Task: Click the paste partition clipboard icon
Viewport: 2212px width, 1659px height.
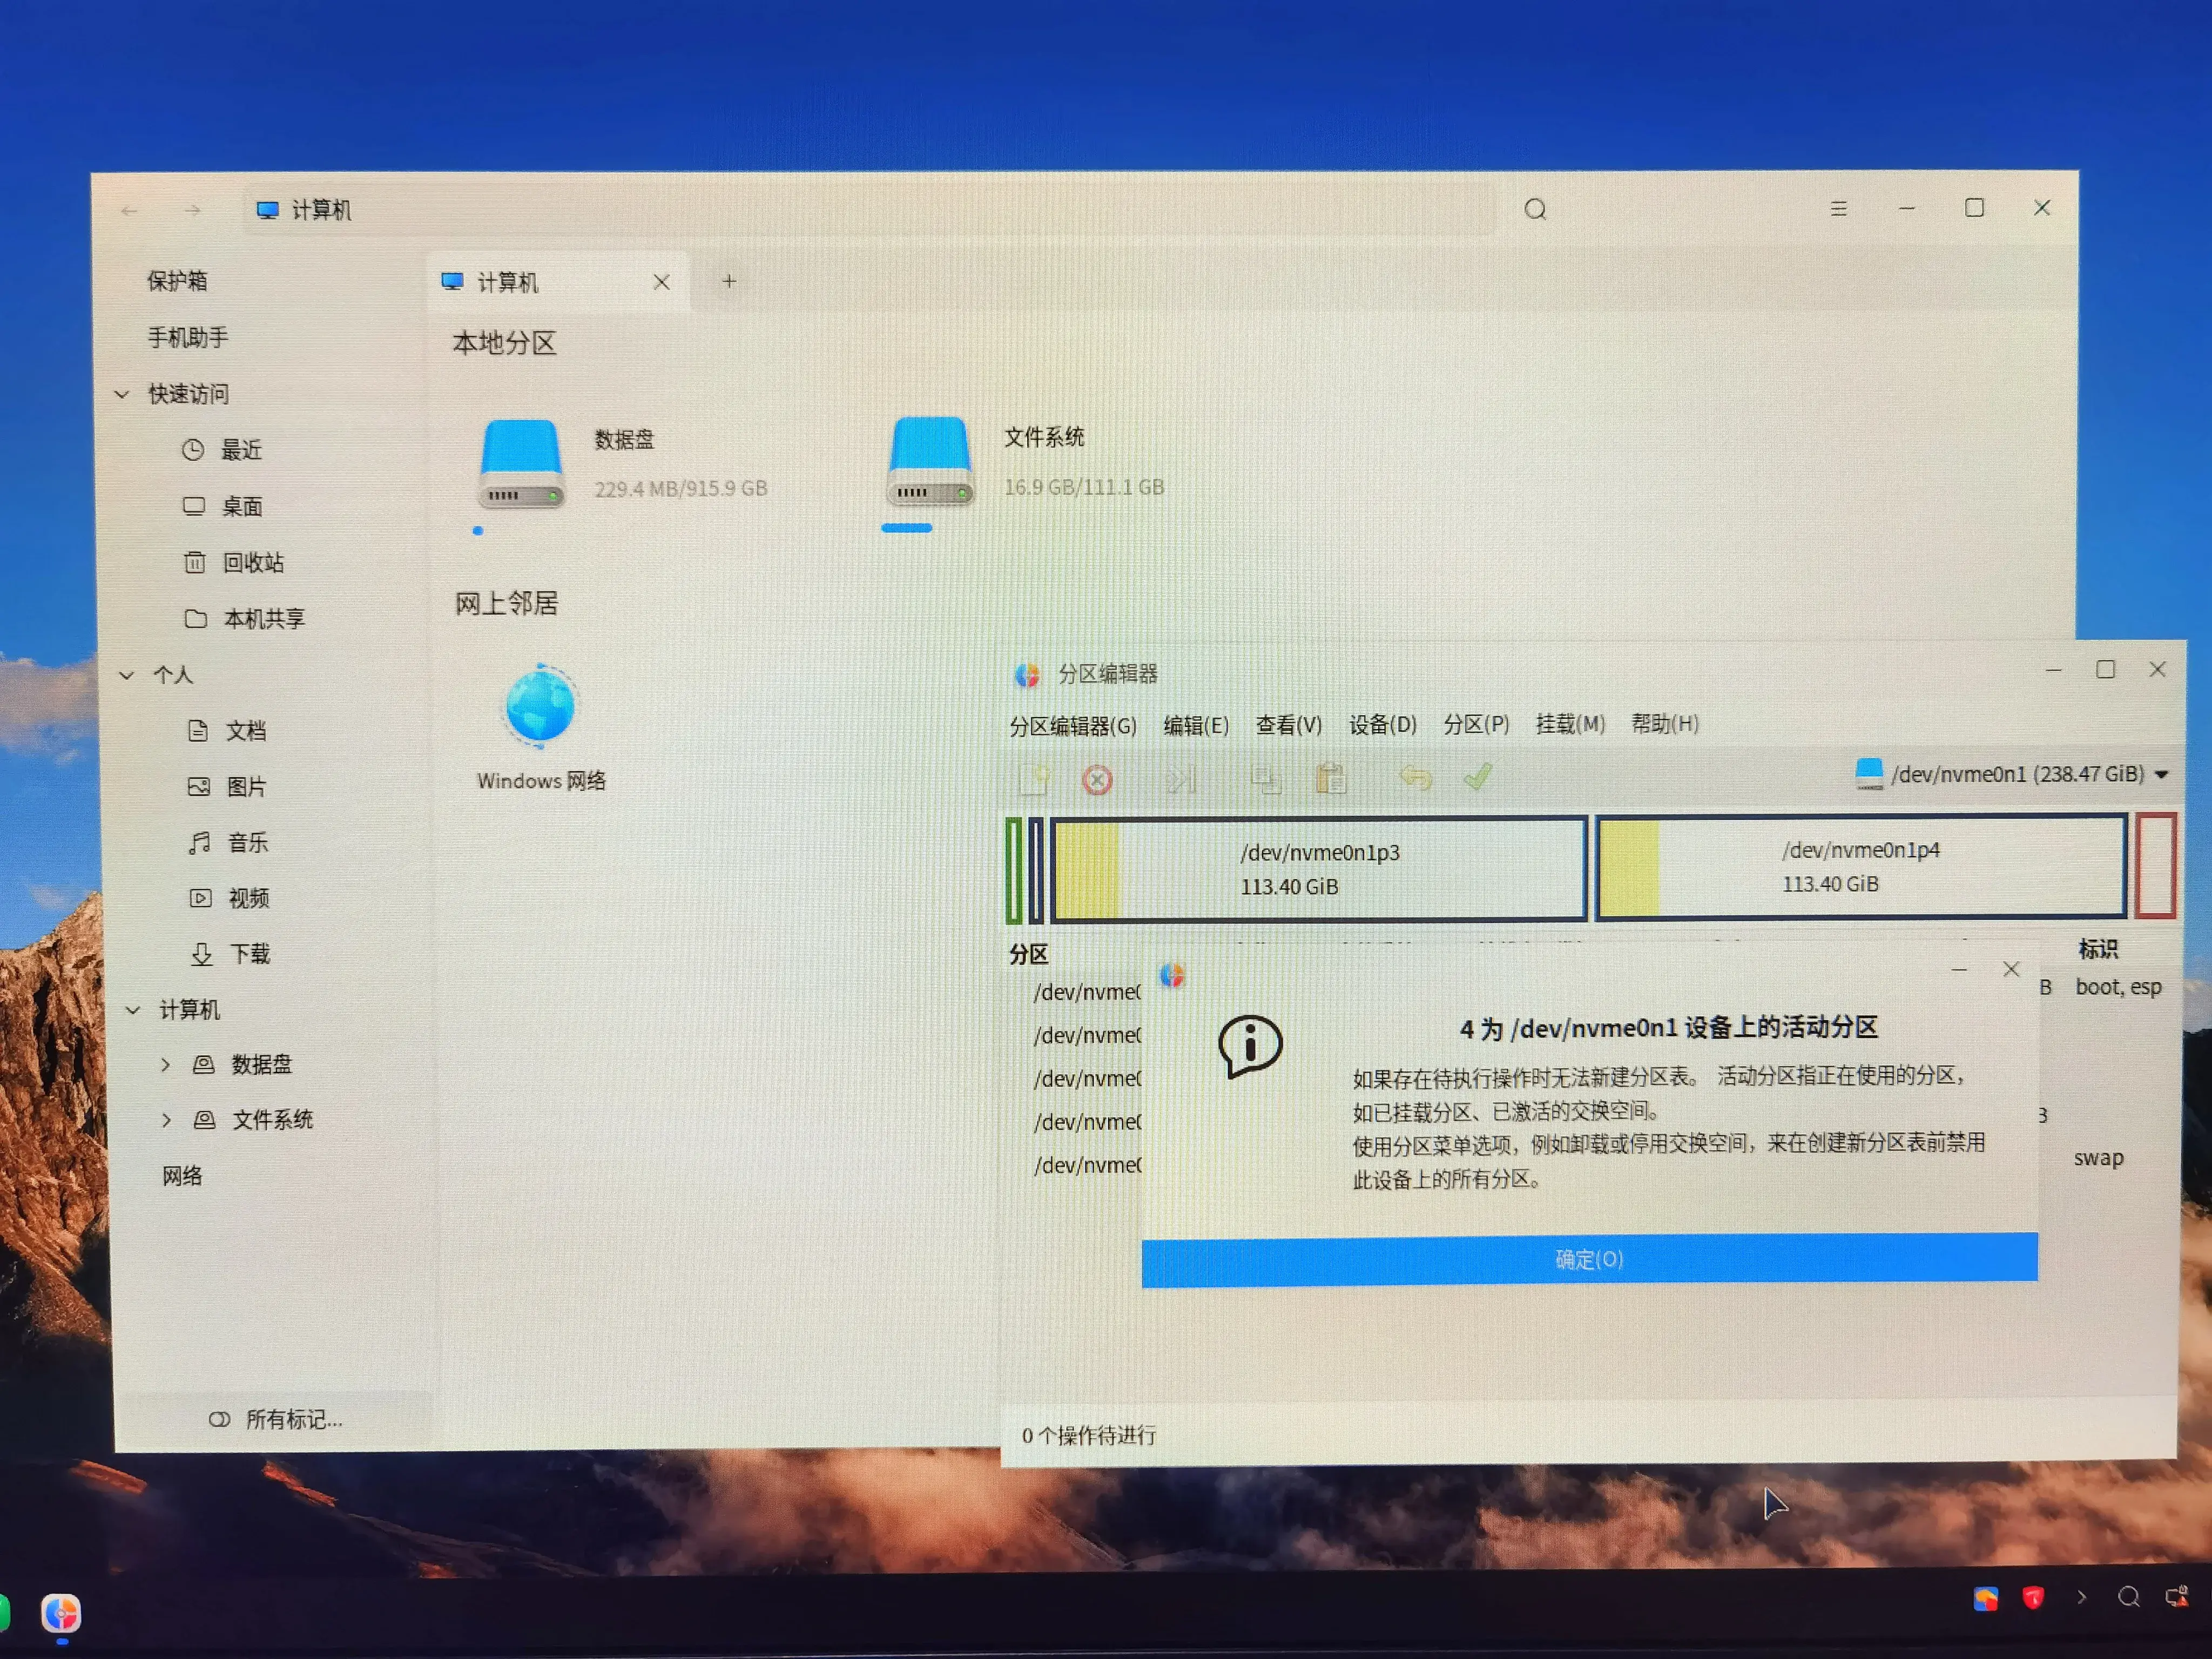Action: coord(1330,778)
